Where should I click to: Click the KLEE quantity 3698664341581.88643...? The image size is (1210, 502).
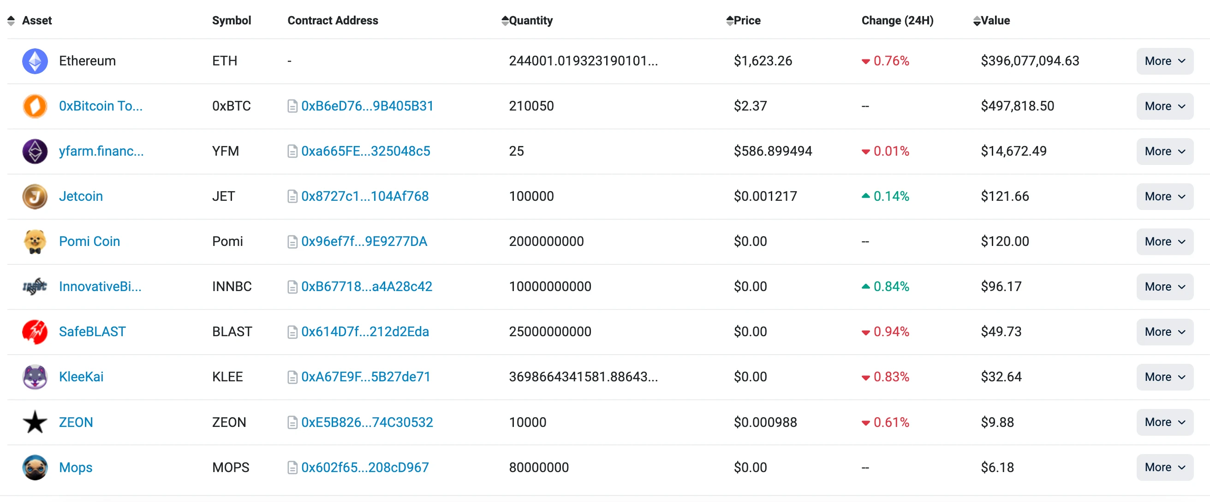pyautogui.click(x=584, y=377)
